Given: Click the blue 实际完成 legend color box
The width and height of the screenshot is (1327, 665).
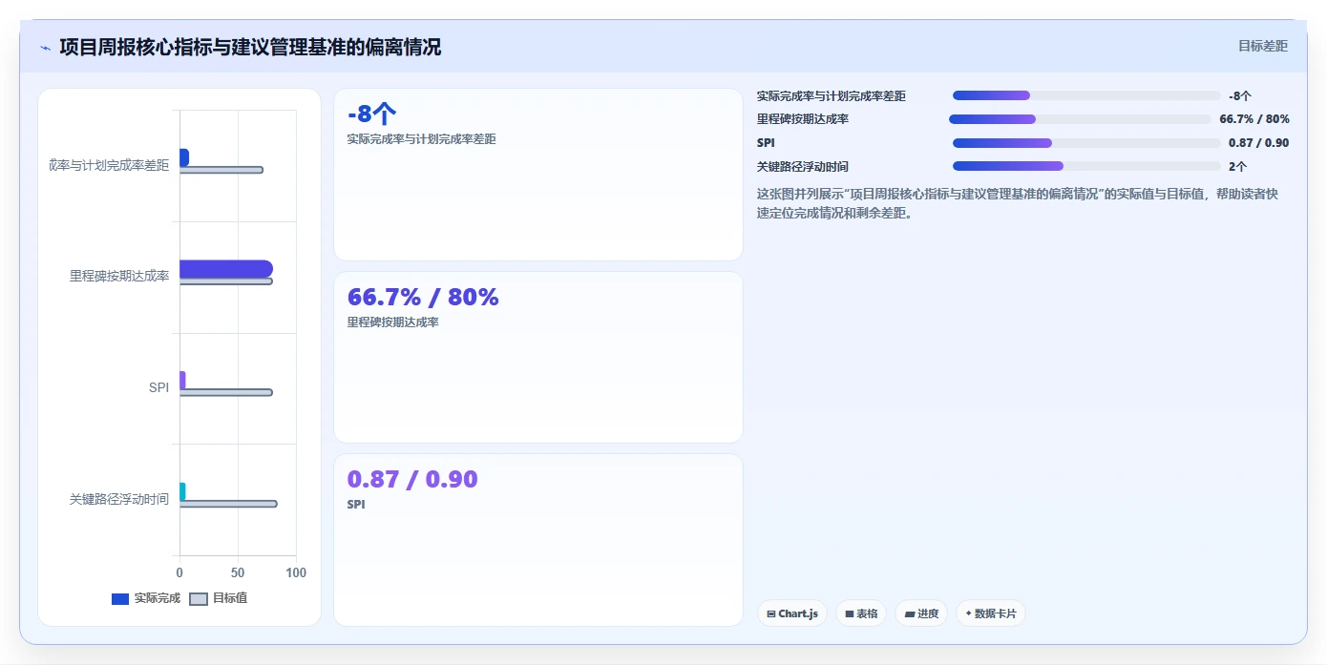Looking at the screenshot, I should click(x=120, y=599).
